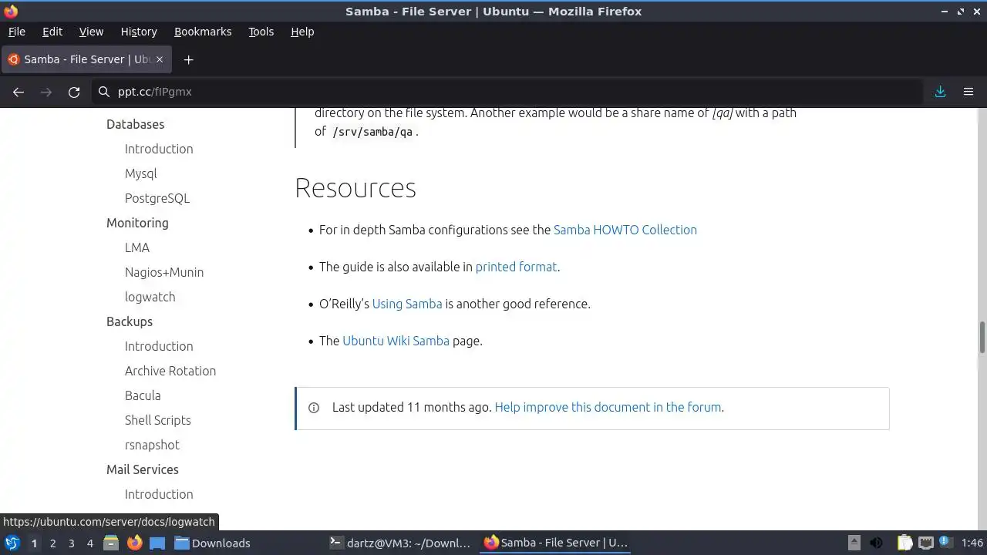Open the File menu
This screenshot has width=987, height=555.
[16, 32]
